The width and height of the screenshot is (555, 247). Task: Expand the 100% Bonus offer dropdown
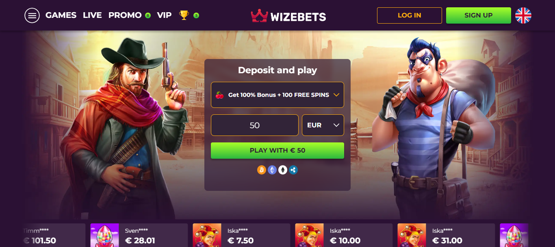[277, 95]
